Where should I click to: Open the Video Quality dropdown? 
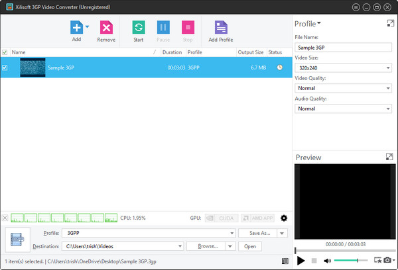pos(343,88)
